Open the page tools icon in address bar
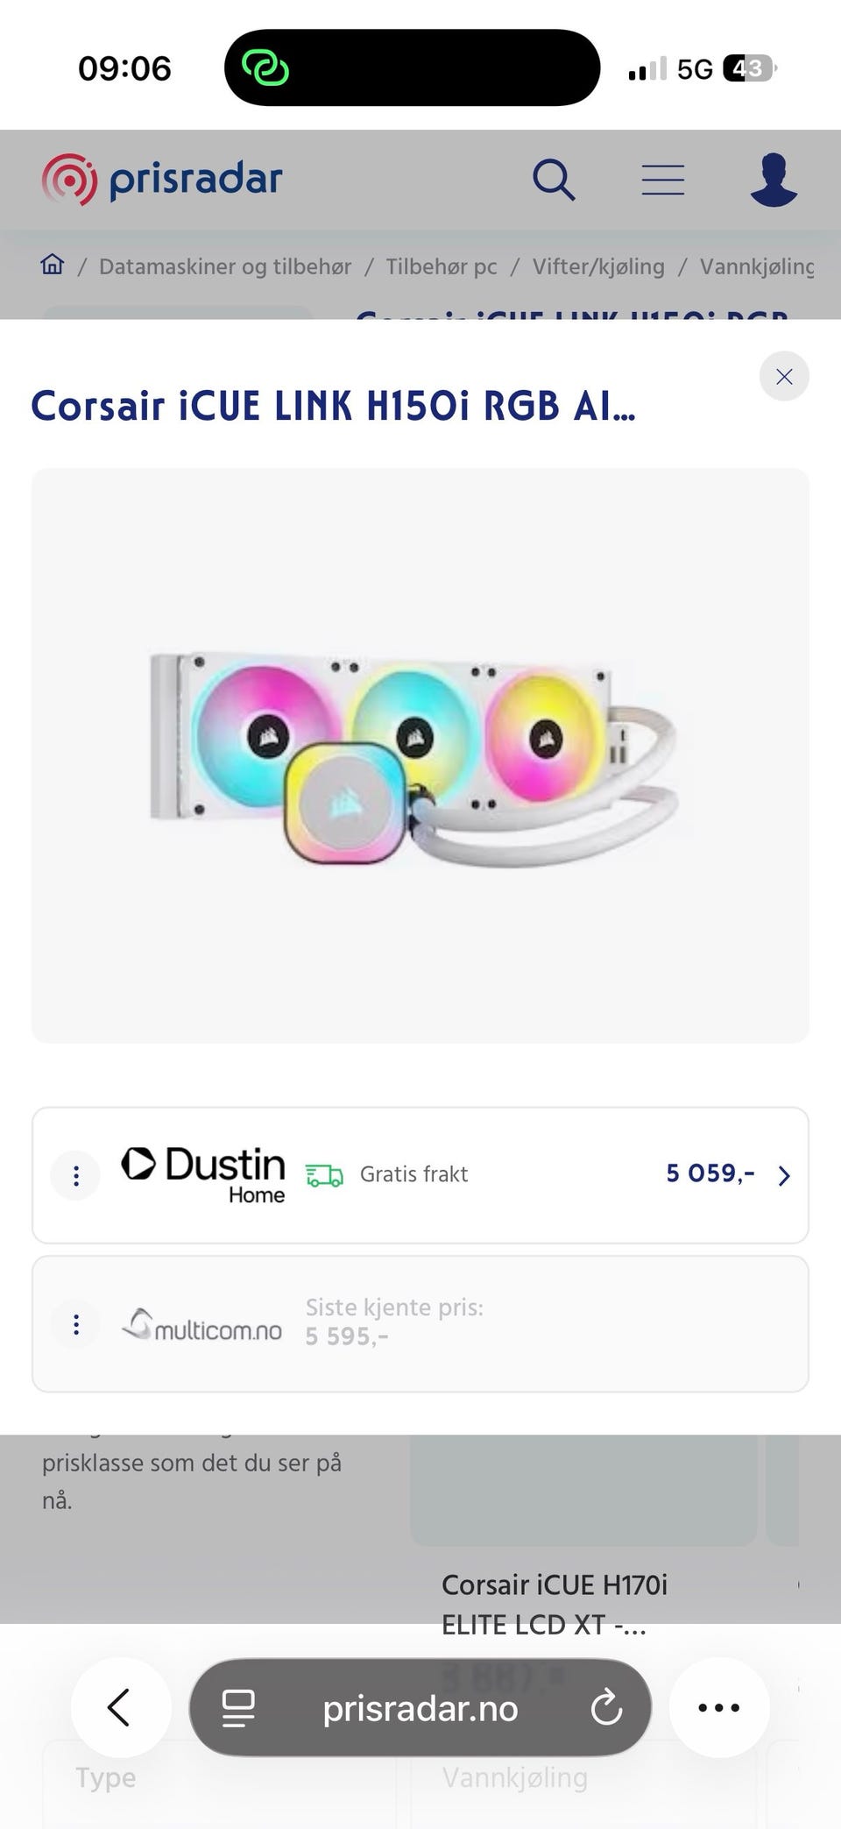The width and height of the screenshot is (841, 1829). pos(238,1707)
